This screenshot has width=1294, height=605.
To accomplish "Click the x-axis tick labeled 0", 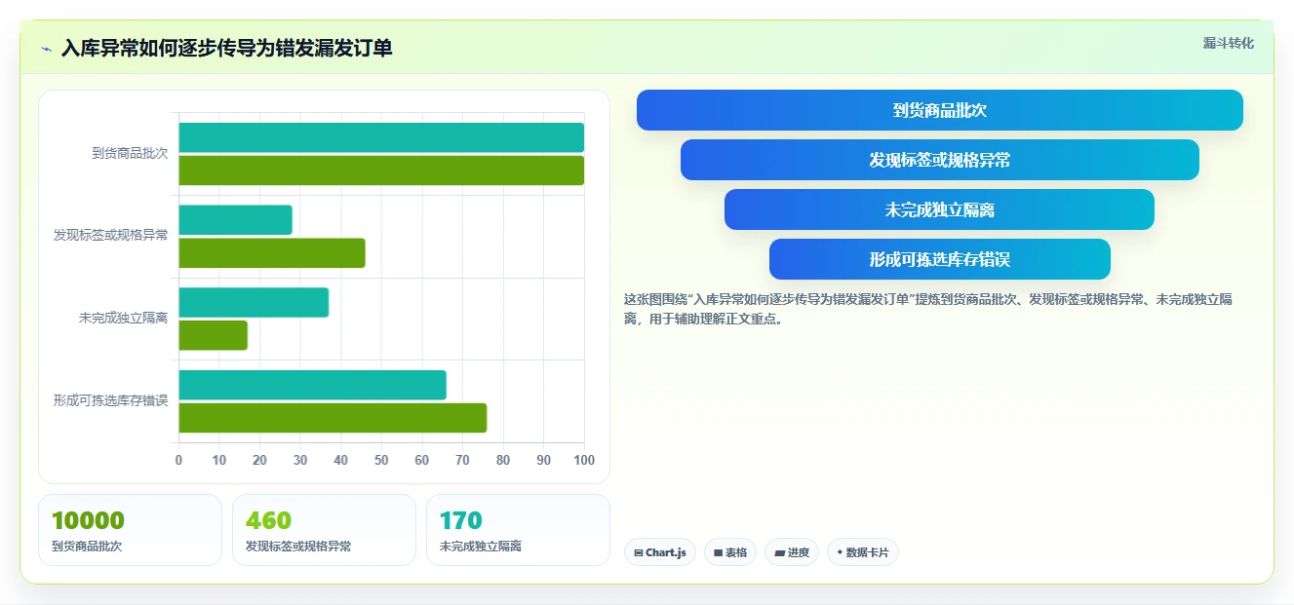I will [x=178, y=460].
